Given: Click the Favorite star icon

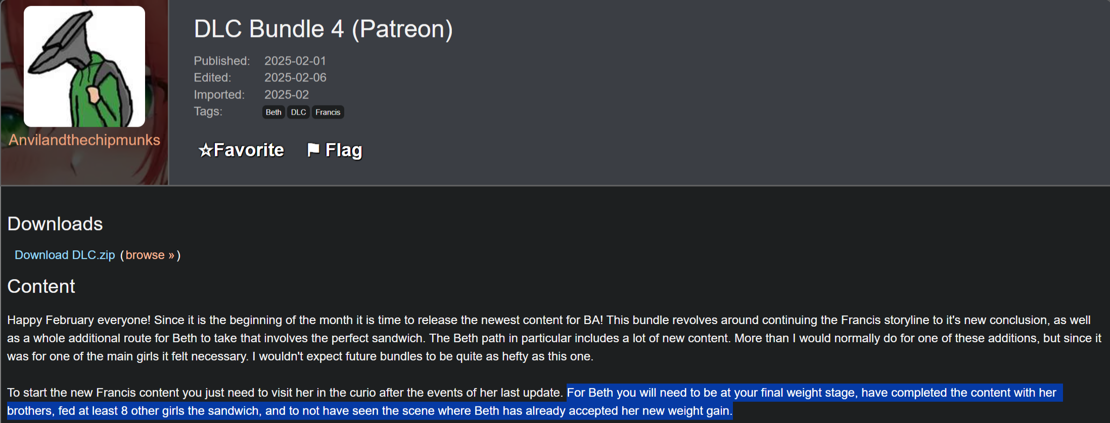Looking at the screenshot, I should 205,150.
